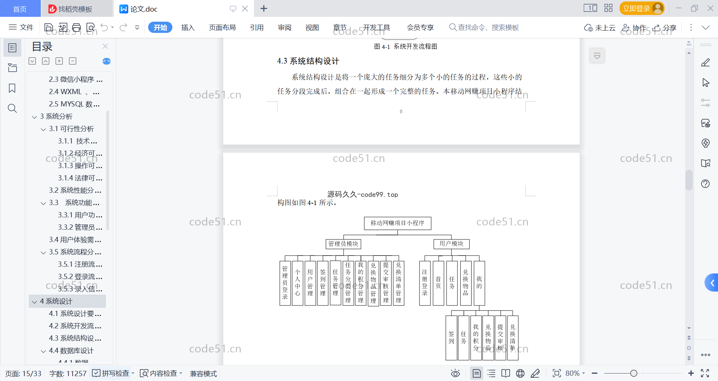This screenshot has height=381, width=718.
Task: Open the 引用 ribbon tab
Action: point(257,27)
